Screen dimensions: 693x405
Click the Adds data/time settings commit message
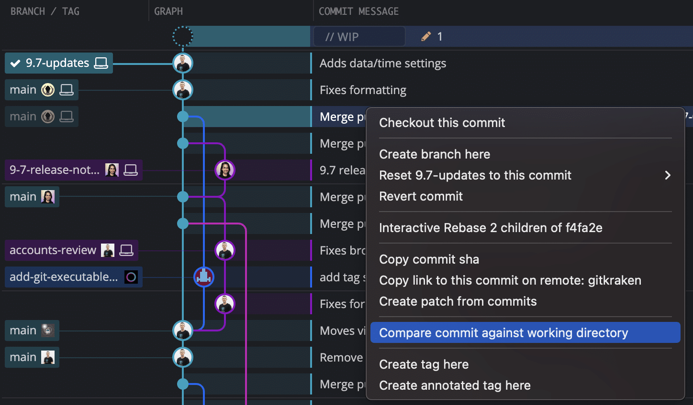[x=383, y=64]
